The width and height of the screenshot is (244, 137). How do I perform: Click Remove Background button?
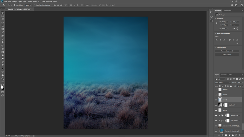[x=227, y=51]
